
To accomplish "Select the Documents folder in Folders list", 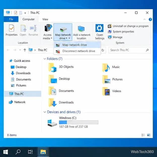I will tap(61, 91).
